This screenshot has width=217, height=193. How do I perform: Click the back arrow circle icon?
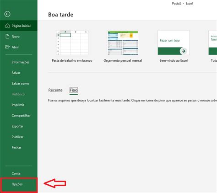pos(7,14)
